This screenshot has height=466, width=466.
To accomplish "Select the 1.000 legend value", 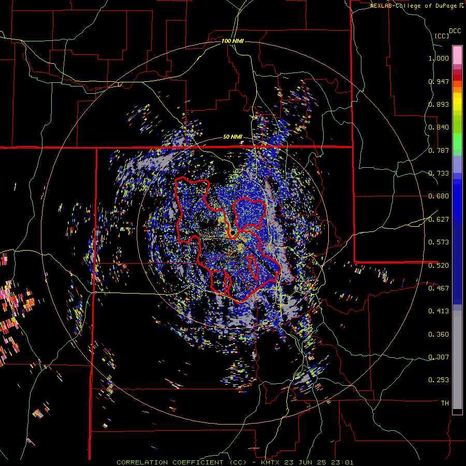I will tap(439, 58).
